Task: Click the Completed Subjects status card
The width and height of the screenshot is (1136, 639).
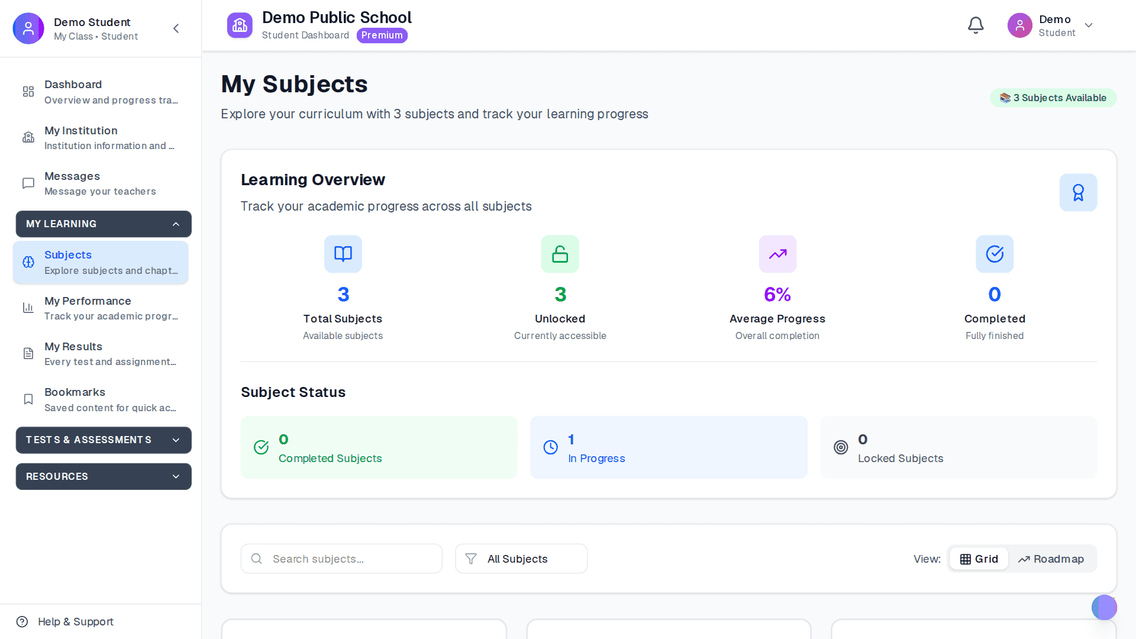Action: (x=379, y=447)
